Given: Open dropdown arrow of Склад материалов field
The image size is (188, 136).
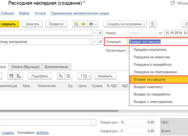Looking at the screenshot, I should click(95, 42).
